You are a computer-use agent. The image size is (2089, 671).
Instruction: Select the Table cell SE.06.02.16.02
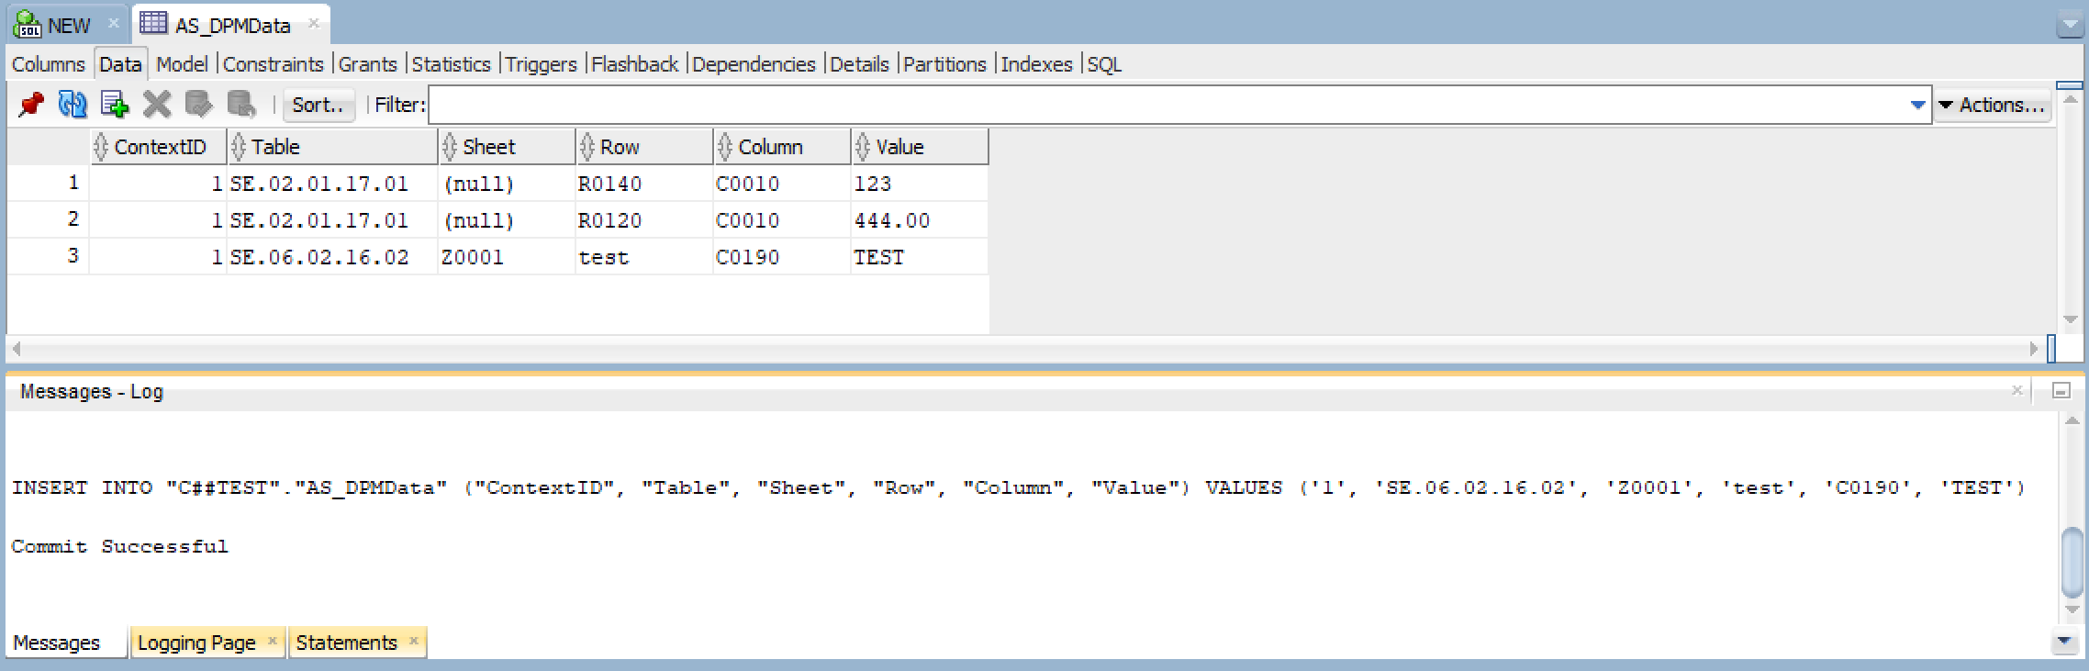point(332,257)
